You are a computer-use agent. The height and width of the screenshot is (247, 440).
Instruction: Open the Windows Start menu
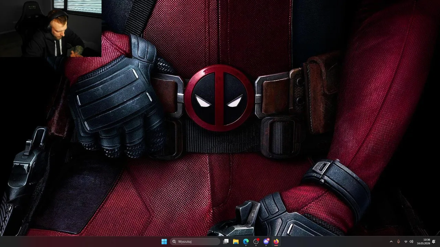(x=164, y=242)
